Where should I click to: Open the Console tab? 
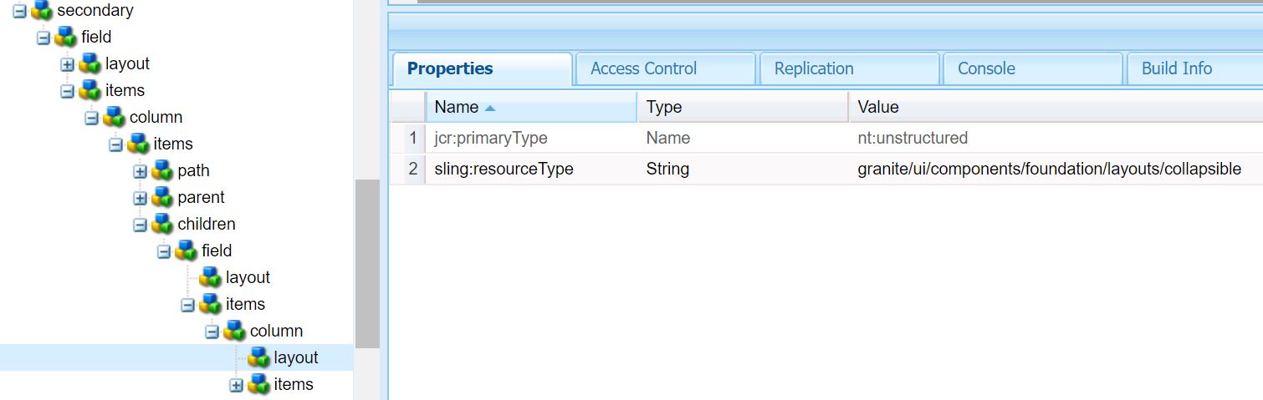(986, 68)
